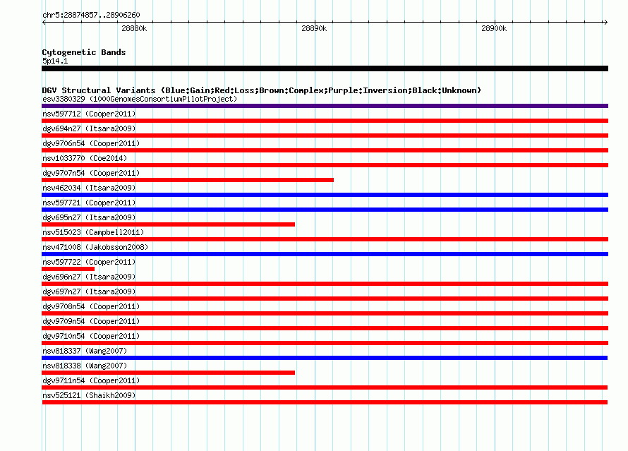Click red loss bar under nsv1033770

coord(325,165)
